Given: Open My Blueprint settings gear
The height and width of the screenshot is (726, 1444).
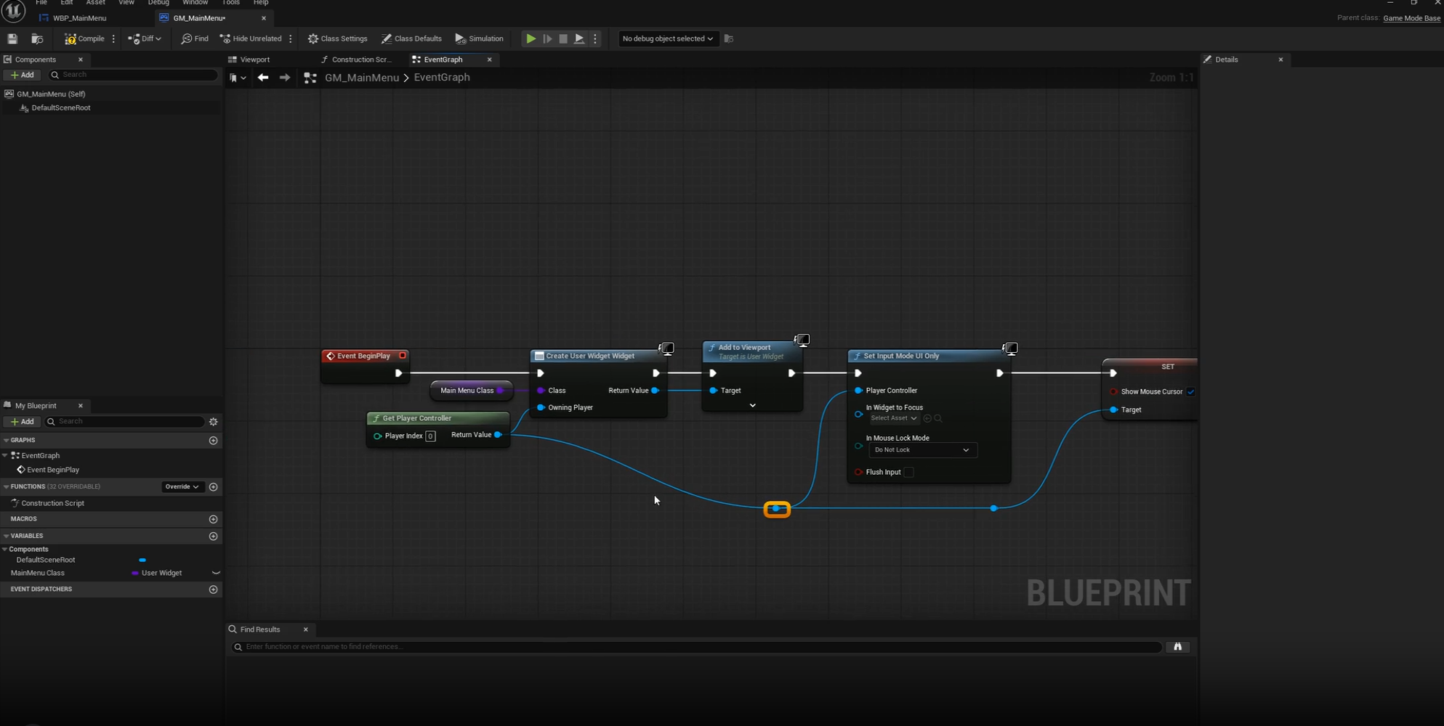Looking at the screenshot, I should (213, 422).
